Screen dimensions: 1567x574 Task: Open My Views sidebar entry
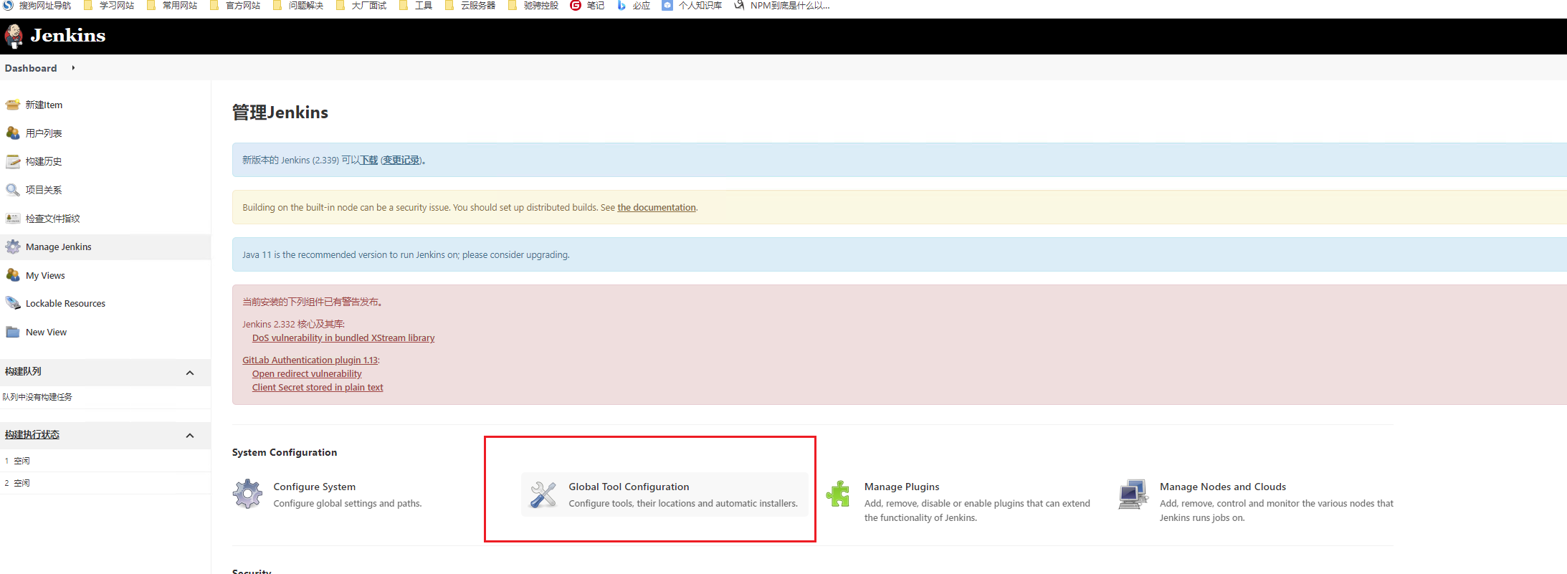45,275
